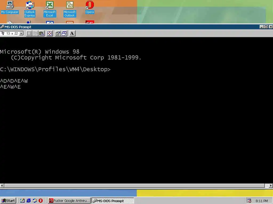Maximize the MS-DOS Prompt window
The image size is (273, 204).
click(x=266, y=27)
